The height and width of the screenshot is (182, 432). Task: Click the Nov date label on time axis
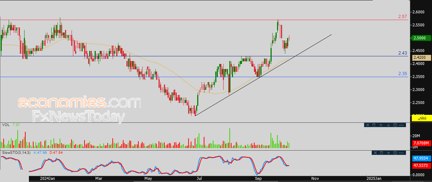(315, 179)
